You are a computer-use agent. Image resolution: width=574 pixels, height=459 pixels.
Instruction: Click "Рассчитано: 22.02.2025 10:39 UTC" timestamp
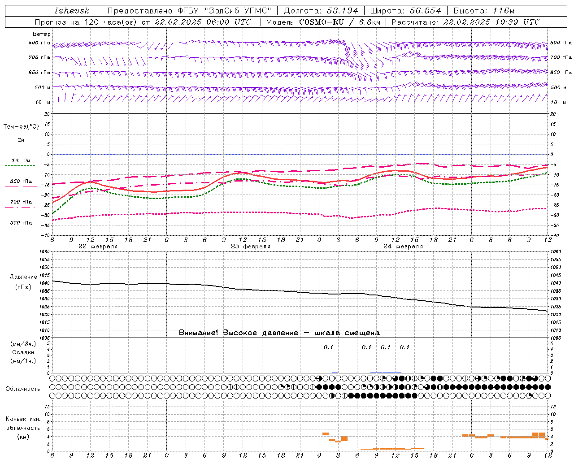465,22
